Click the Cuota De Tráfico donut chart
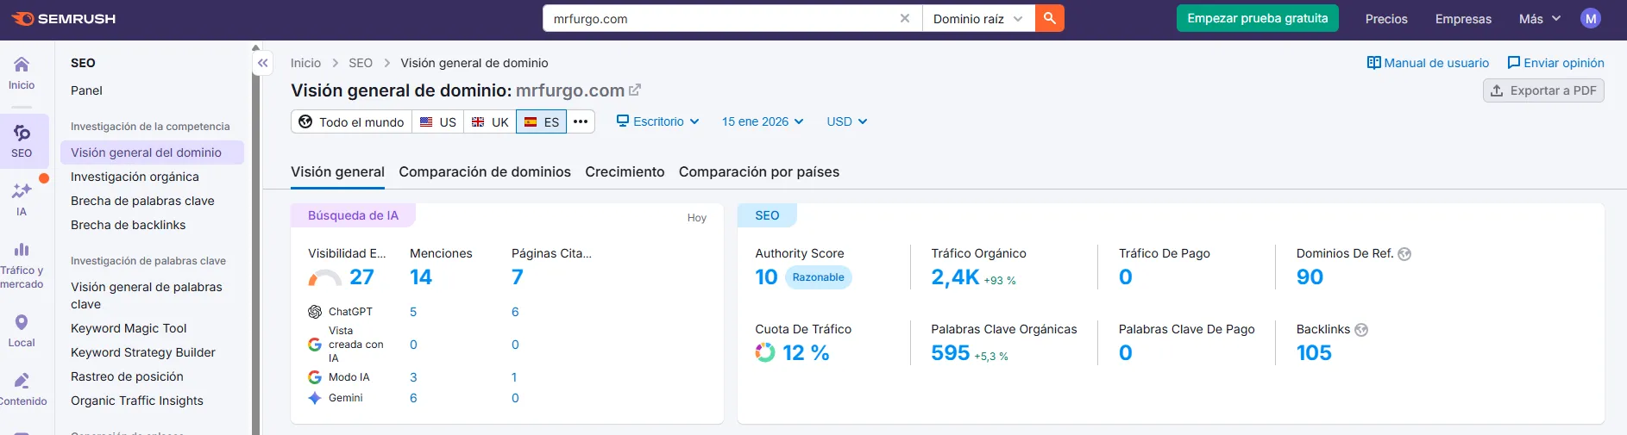1627x435 pixels. [765, 352]
